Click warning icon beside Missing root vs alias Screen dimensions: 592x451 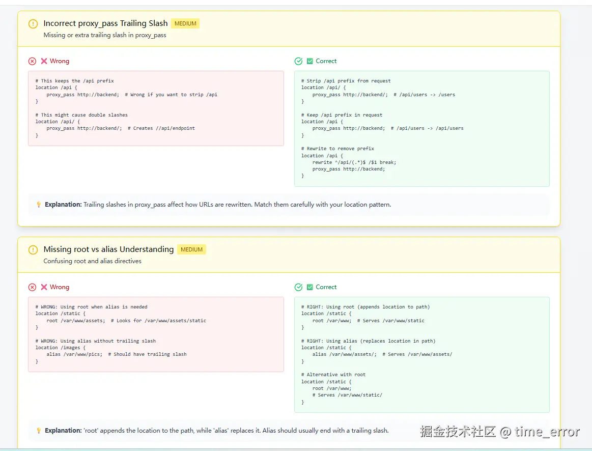coord(33,250)
